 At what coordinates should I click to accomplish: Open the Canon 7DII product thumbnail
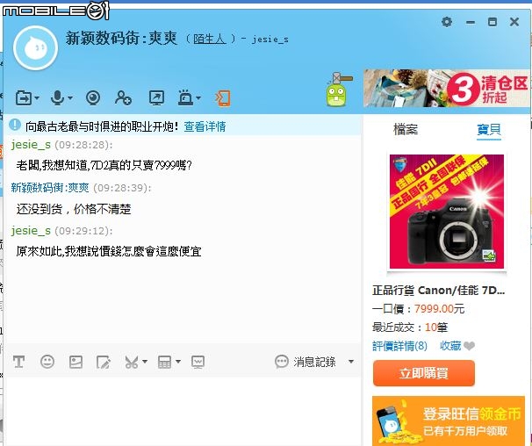tap(447, 212)
